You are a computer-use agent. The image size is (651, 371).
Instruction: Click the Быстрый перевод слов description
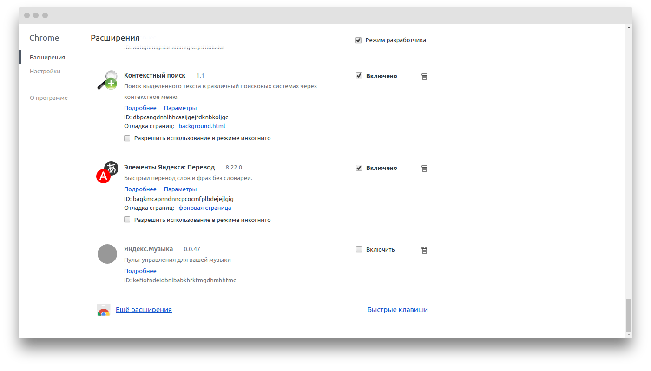click(188, 178)
